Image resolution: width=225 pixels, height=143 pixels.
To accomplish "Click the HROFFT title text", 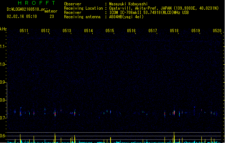I will pyautogui.click(x=36, y=3).
